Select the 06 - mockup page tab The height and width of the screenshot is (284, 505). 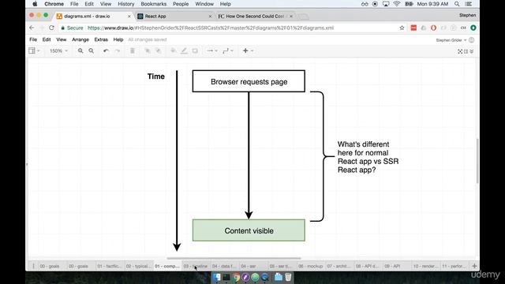coord(310,267)
